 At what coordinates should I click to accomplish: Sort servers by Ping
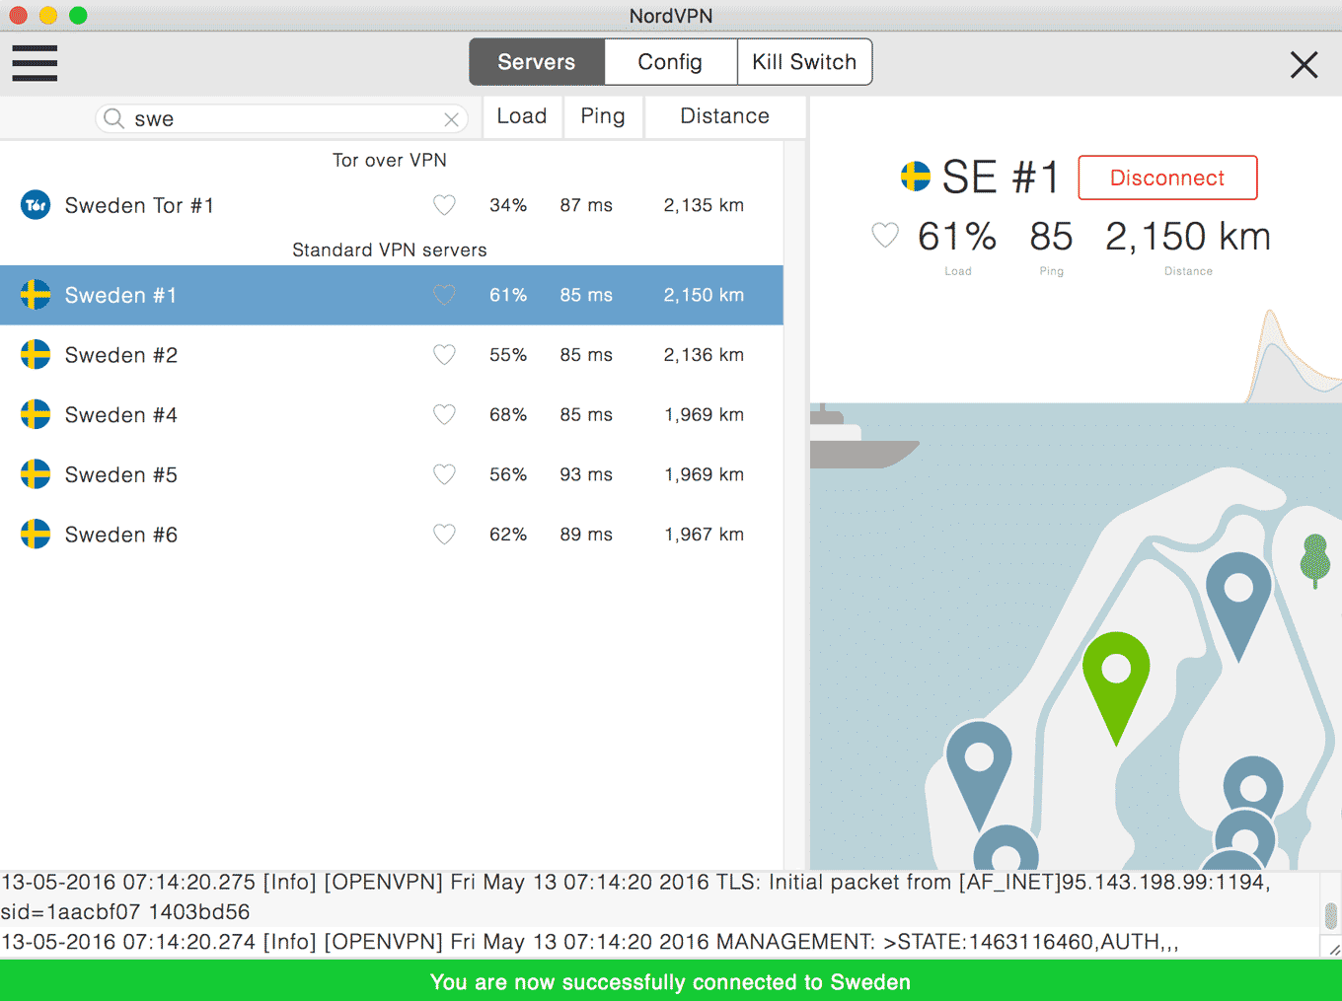click(603, 116)
